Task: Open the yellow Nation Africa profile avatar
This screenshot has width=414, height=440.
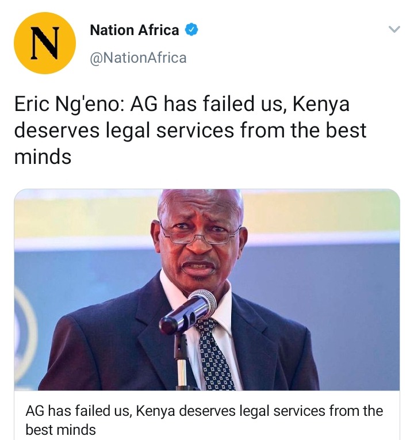Action: tap(45, 43)
